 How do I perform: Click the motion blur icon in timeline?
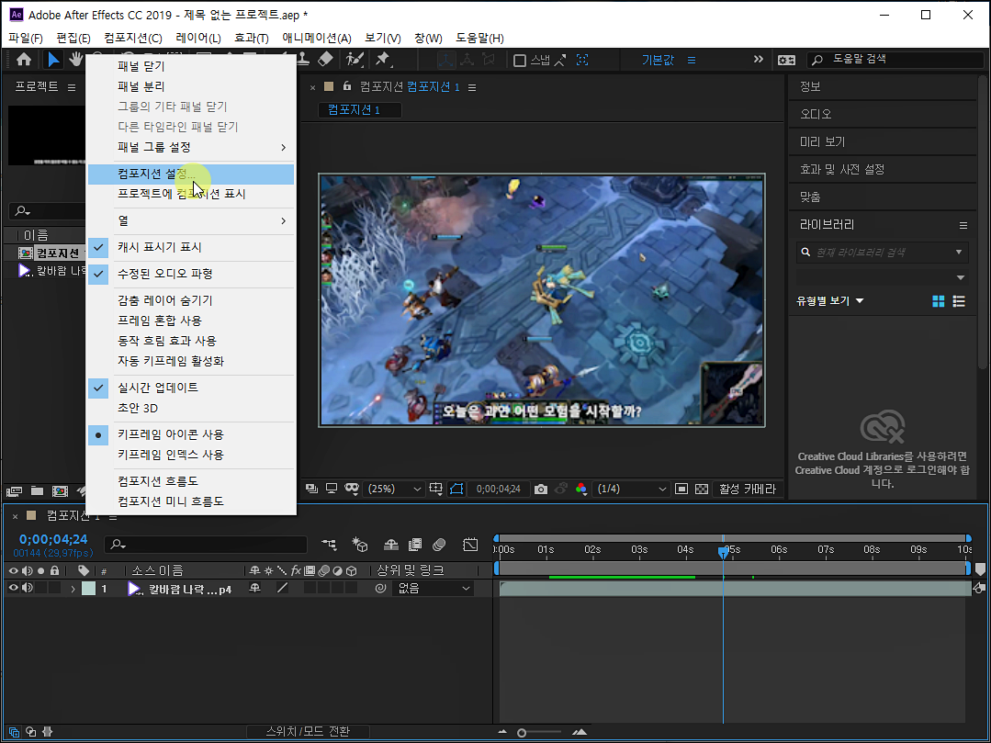[439, 544]
